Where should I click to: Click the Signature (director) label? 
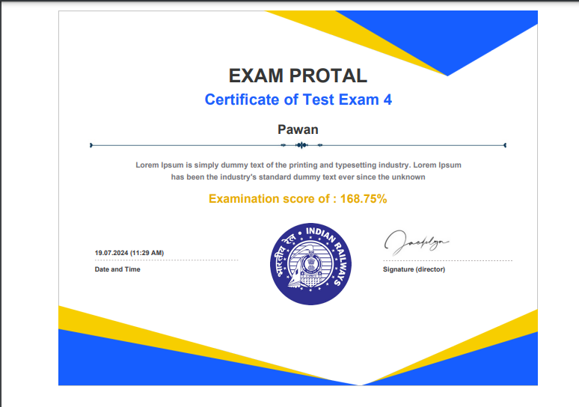coord(414,269)
